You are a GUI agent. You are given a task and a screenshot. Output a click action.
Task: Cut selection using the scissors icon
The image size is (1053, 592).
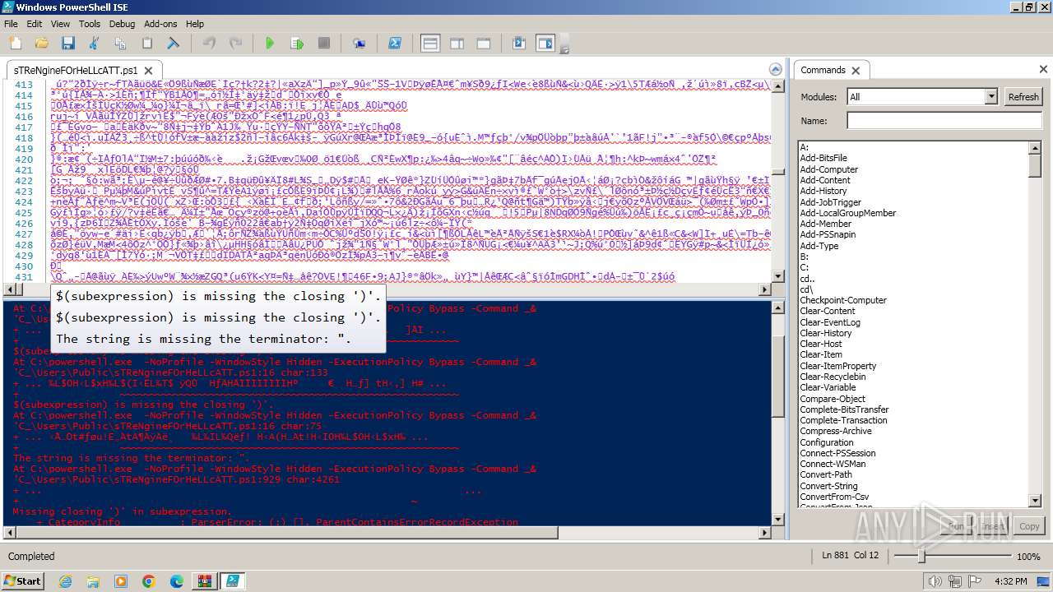(94, 43)
